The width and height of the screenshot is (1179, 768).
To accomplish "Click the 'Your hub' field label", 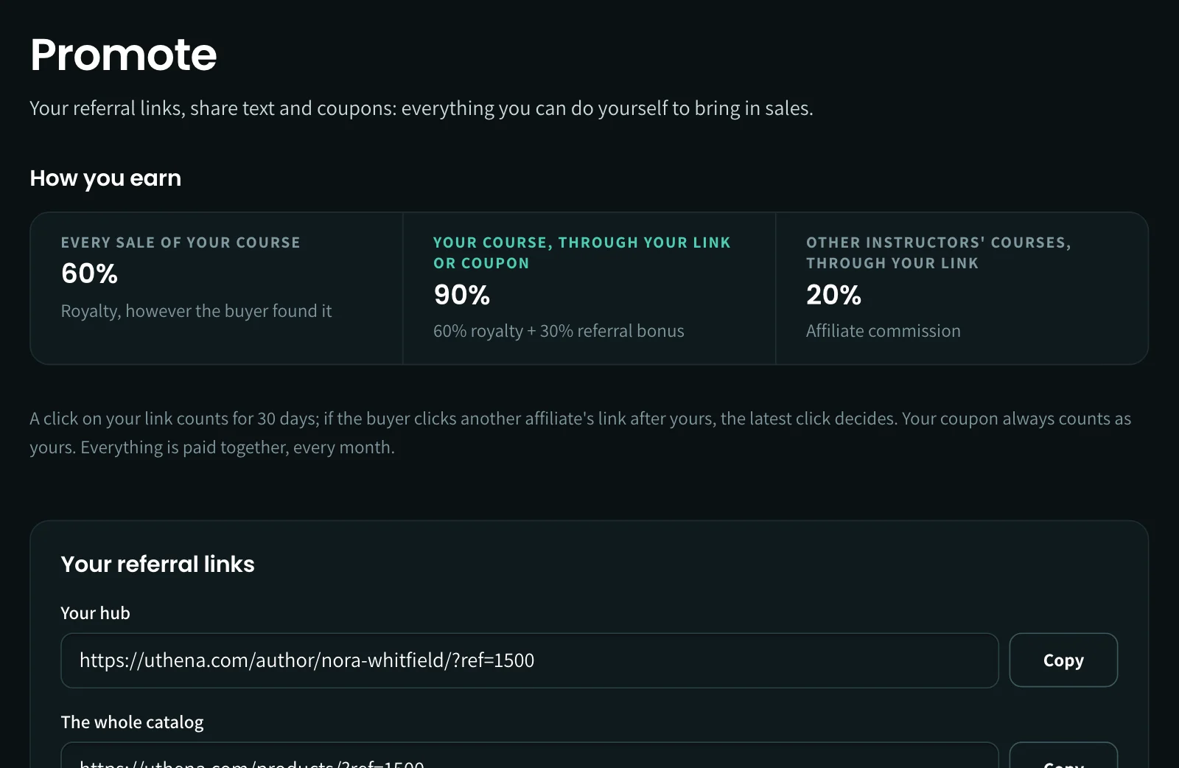I will tap(95, 613).
